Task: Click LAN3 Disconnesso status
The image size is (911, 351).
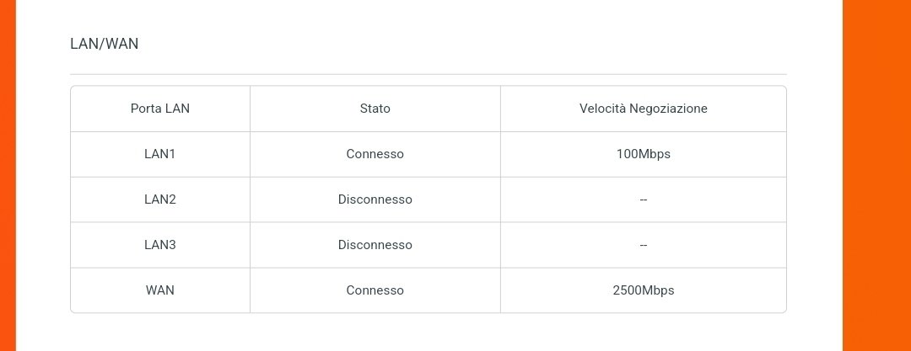Action: pos(375,245)
